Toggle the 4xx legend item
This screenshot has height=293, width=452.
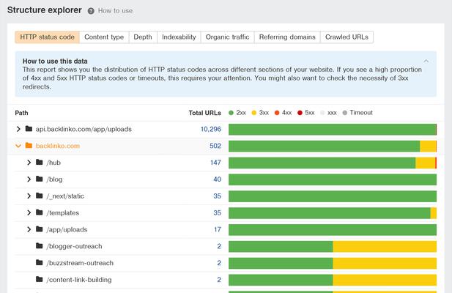point(283,113)
